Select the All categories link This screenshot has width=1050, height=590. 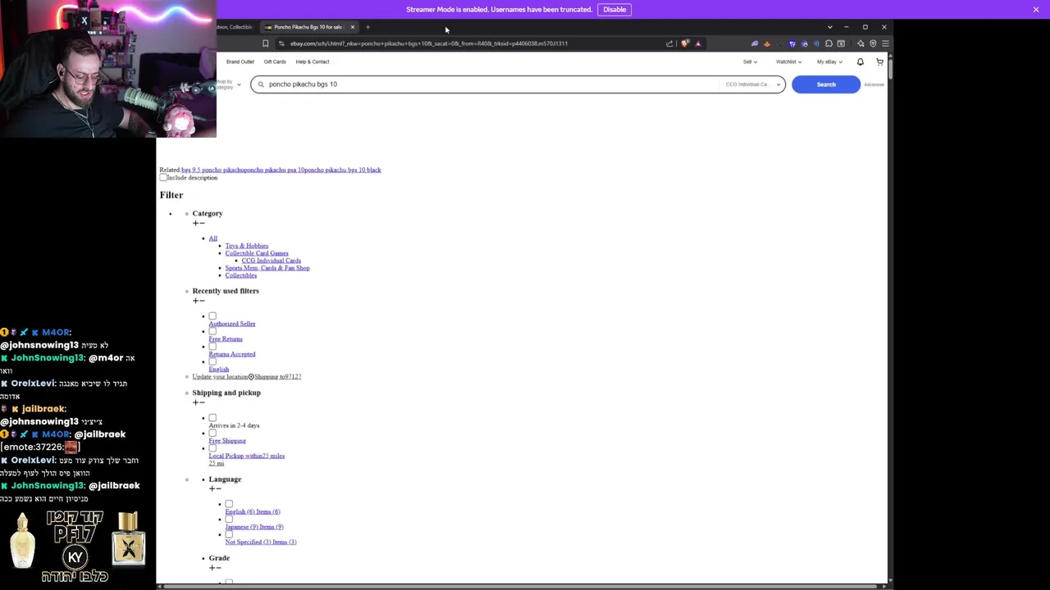213,238
